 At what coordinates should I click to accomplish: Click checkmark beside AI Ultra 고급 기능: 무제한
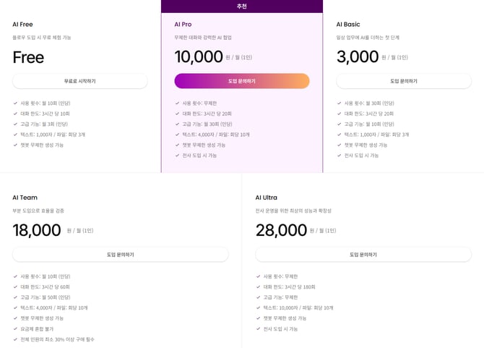click(258, 297)
